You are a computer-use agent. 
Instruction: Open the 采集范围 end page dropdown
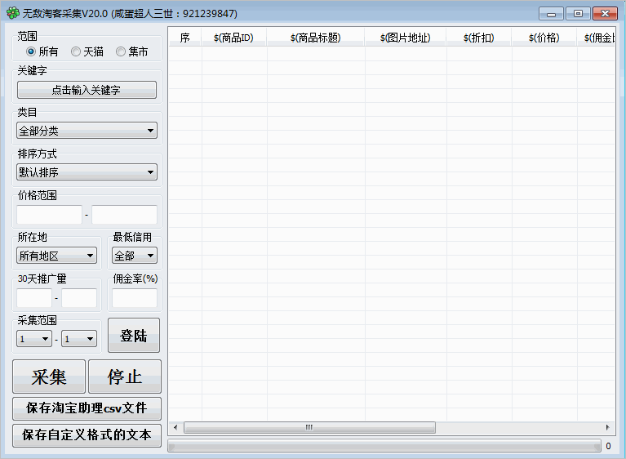click(79, 339)
